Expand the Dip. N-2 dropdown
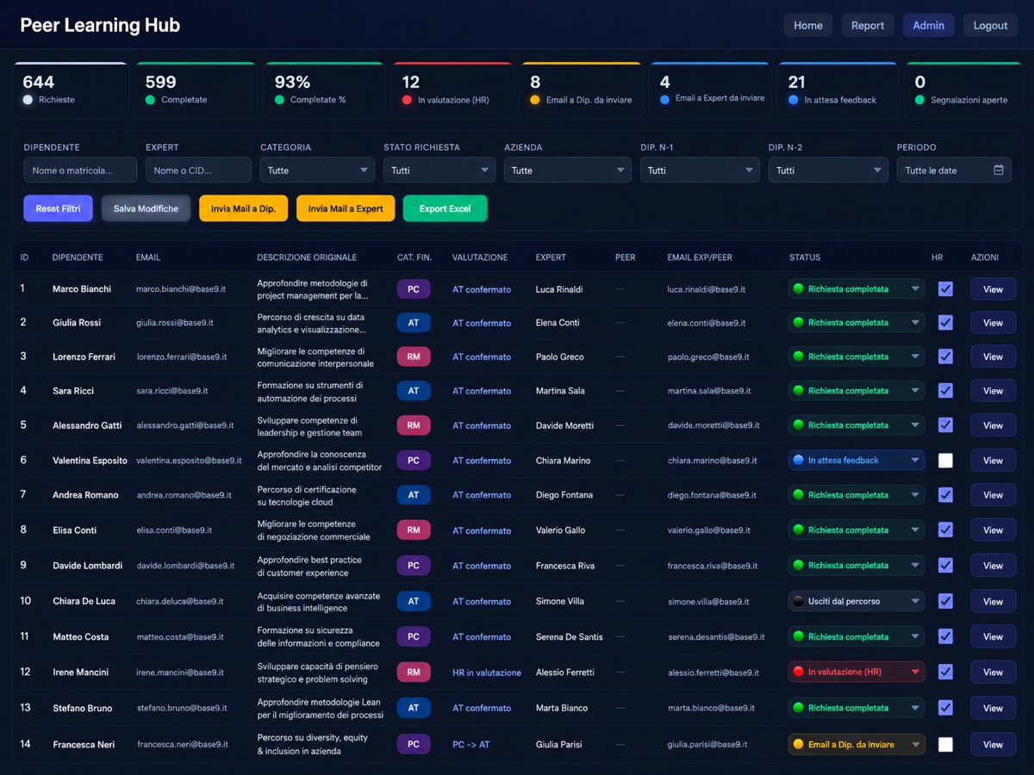 click(828, 170)
